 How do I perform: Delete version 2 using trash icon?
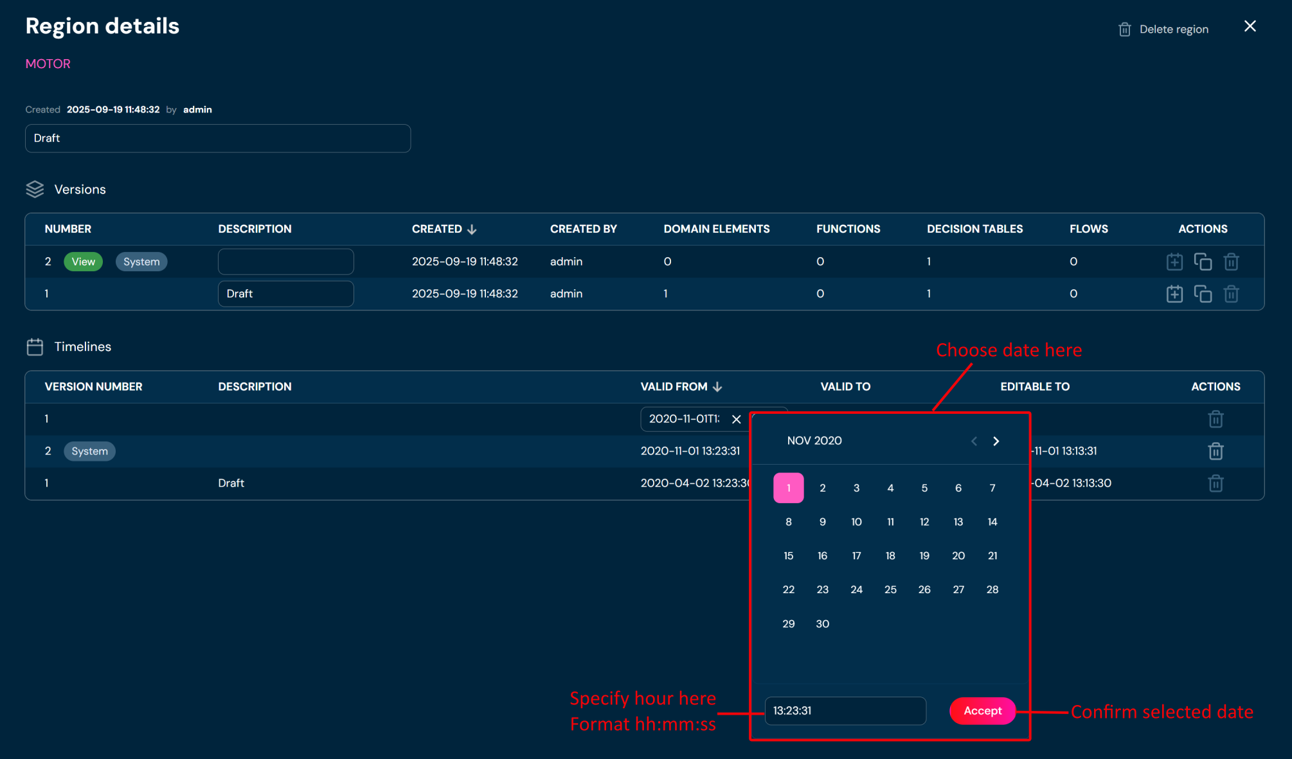point(1231,262)
